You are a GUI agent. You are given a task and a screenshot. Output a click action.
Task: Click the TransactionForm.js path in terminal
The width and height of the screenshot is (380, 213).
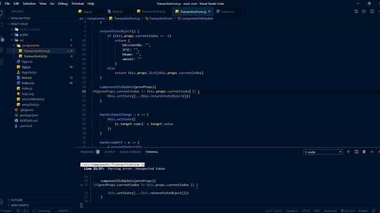[x=112, y=164]
